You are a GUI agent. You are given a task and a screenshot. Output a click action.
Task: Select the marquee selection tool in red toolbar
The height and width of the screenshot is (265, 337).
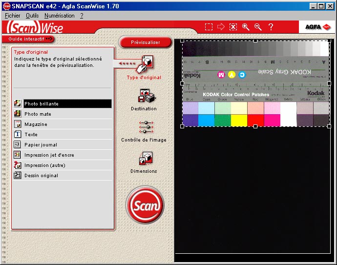(209, 27)
